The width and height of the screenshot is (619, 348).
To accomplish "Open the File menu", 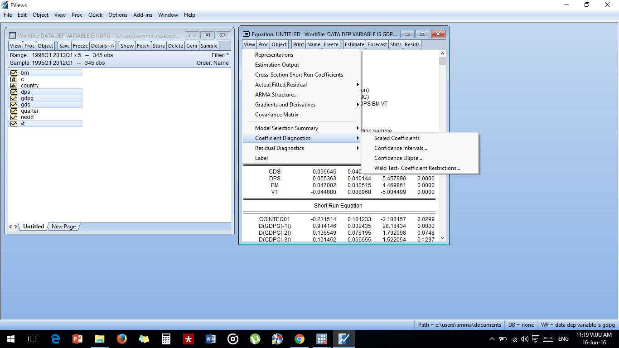I will pos(8,15).
